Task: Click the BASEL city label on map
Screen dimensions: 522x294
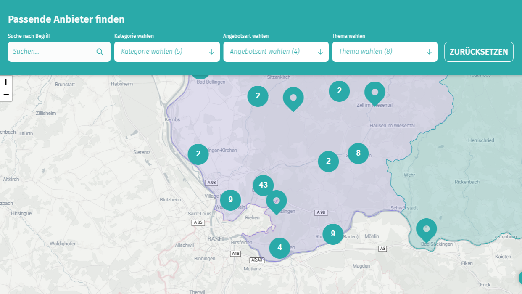Action: pos(216,239)
